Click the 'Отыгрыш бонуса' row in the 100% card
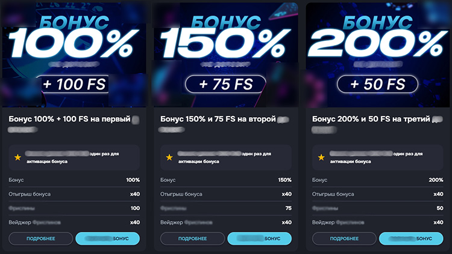The height and width of the screenshot is (254, 452). (x=74, y=194)
